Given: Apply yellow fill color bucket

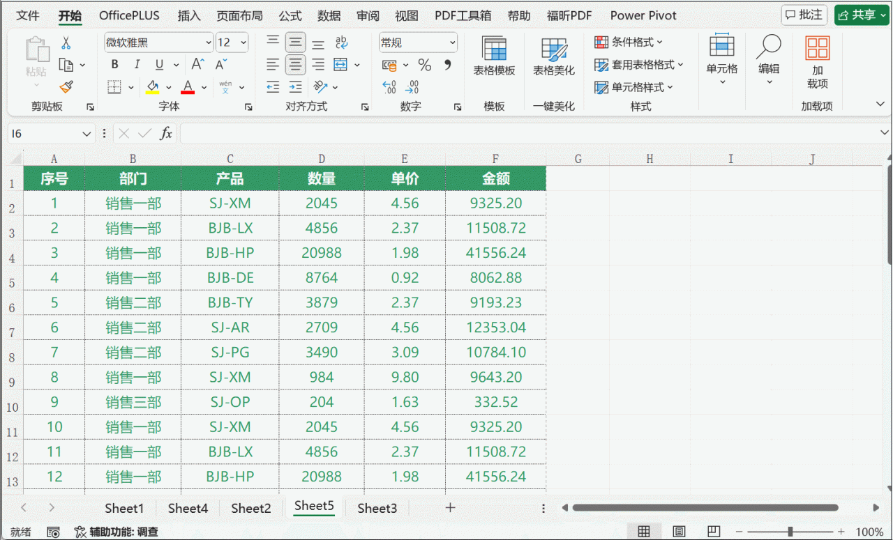Looking at the screenshot, I should [x=152, y=87].
